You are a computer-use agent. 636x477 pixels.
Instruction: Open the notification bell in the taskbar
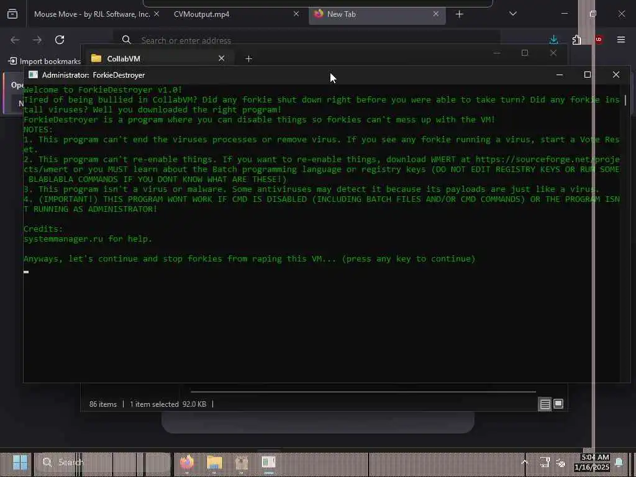click(x=619, y=462)
